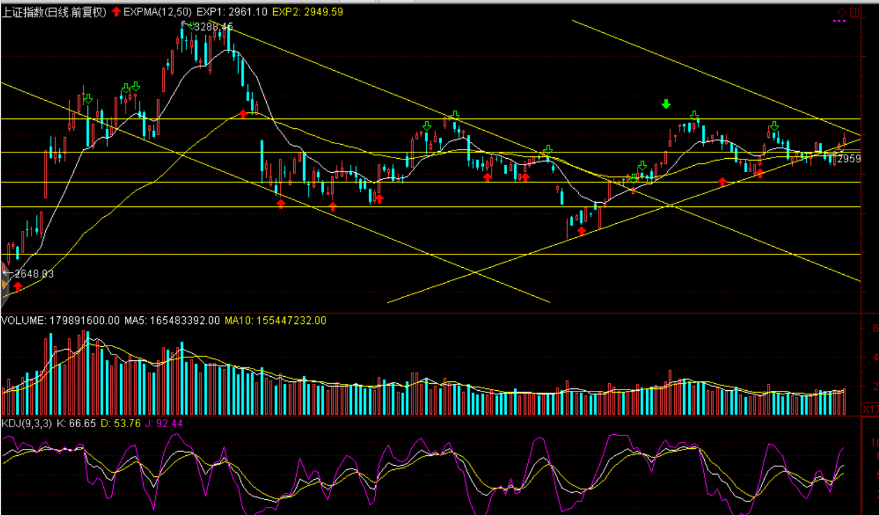Click the yellow EXP2: 2949.59 value
Viewport: 879px width, 515px height.
[307, 12]
